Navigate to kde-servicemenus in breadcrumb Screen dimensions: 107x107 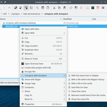[32, 14]
